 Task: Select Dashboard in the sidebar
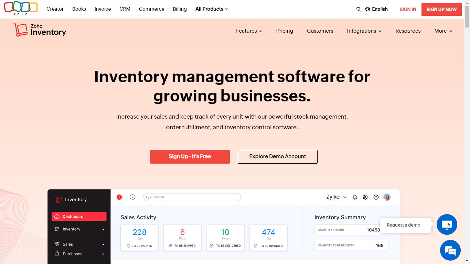point(79,216)
